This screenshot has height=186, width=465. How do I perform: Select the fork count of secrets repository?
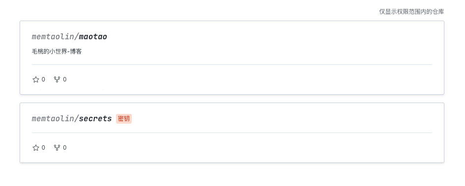click(65, 148)
